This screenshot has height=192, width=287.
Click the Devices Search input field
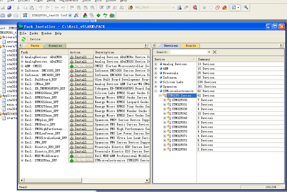click(189, 52)
